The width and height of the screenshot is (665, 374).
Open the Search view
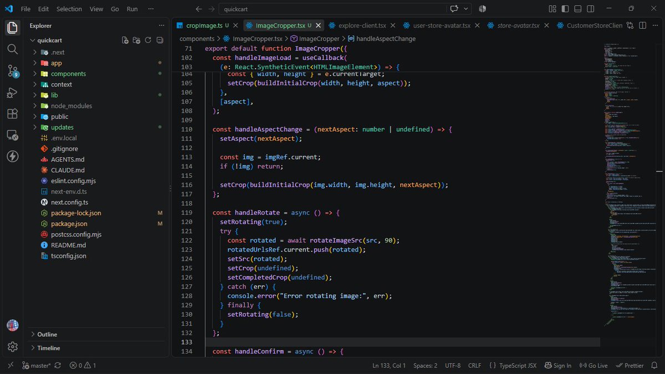[12, 49]
